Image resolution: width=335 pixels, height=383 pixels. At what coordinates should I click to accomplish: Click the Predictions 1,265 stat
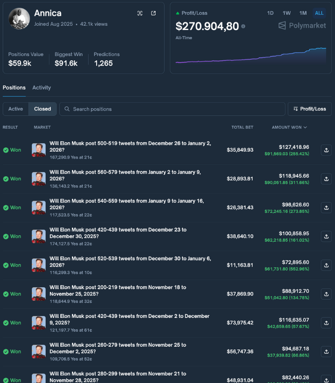(x=107, y=59)
